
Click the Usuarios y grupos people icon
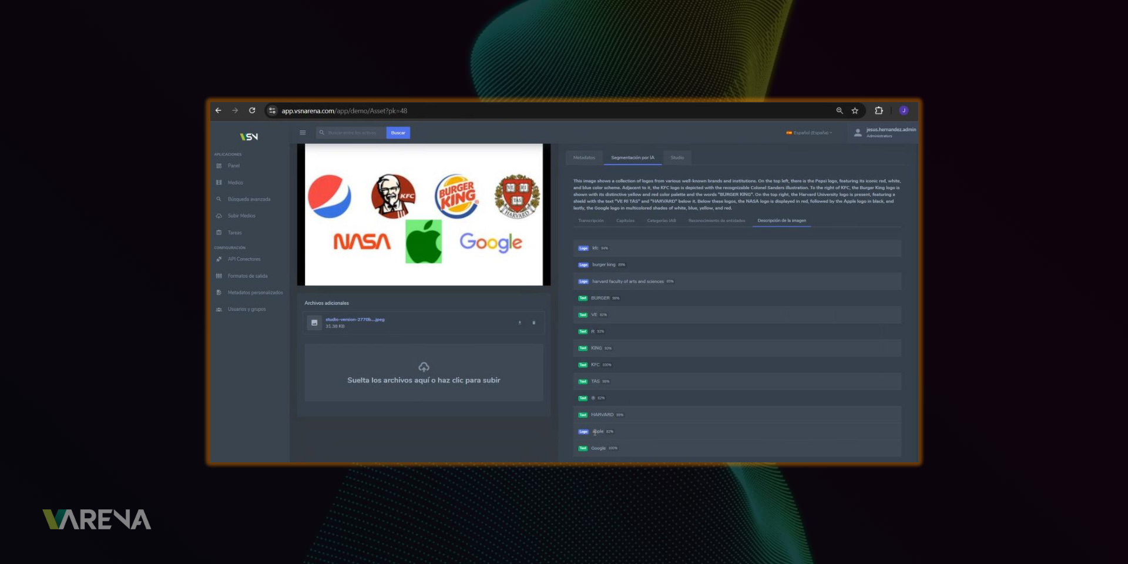[219, 309]
